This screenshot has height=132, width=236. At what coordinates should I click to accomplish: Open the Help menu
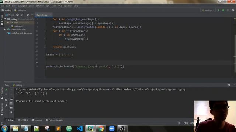(76, 6)
